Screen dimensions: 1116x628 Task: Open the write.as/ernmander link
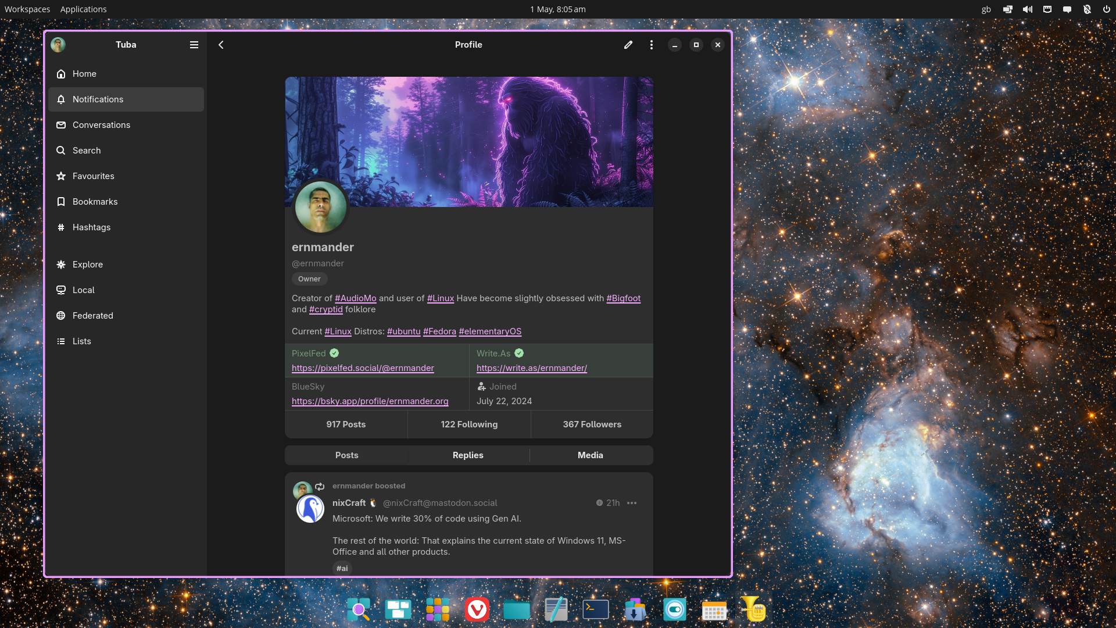coord(532,368)
